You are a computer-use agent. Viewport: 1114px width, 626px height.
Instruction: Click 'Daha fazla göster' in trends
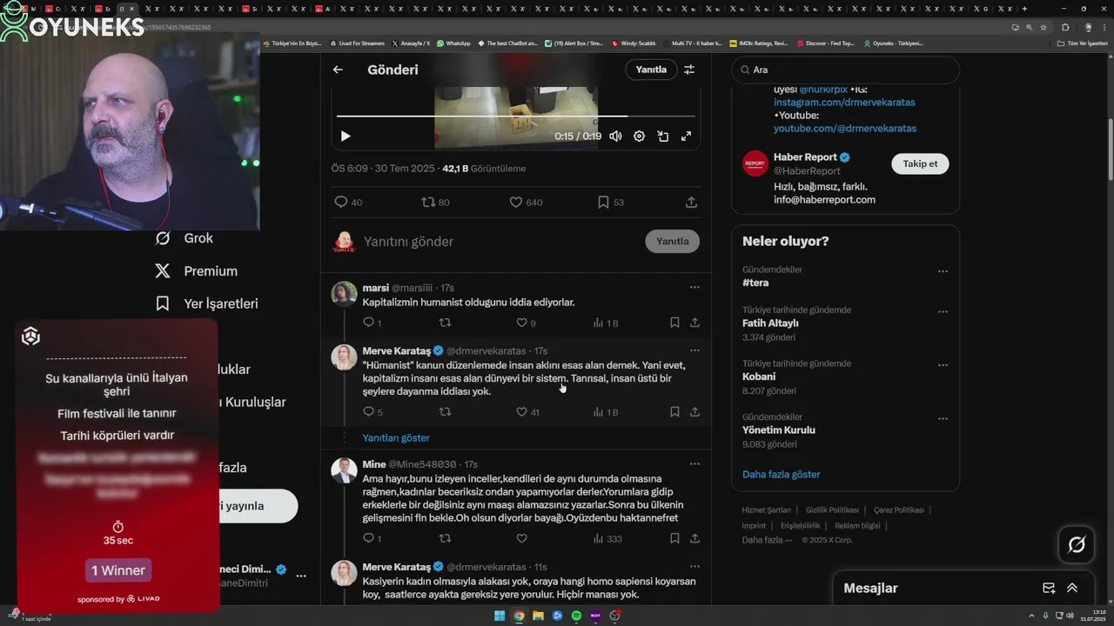781,474
